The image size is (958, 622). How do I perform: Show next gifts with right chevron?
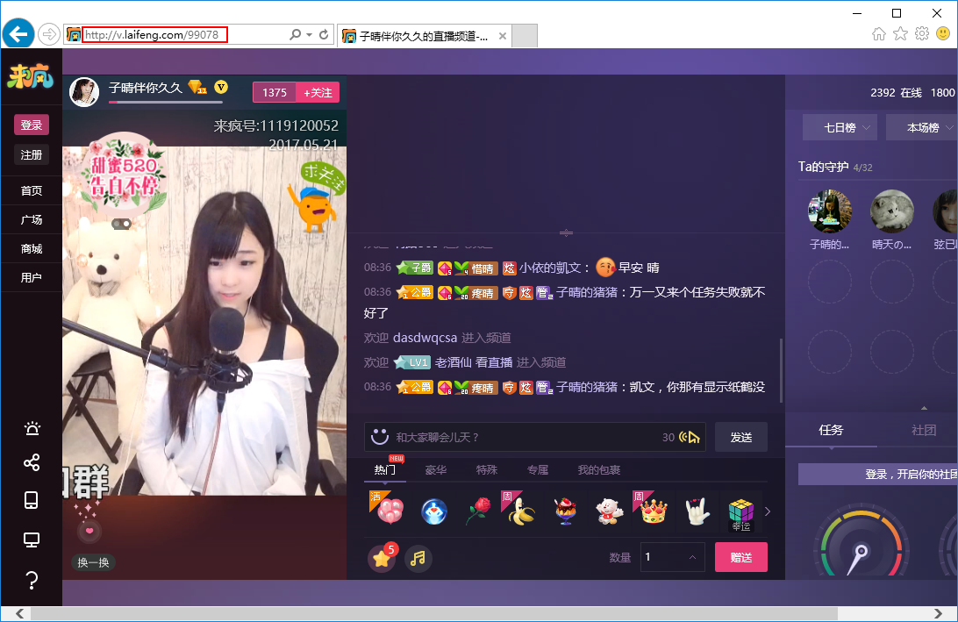pos(768,511)
